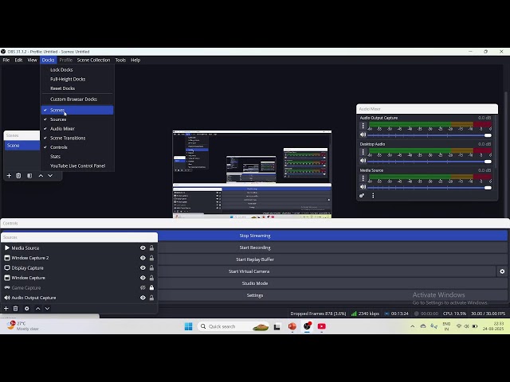Open virtual camera settings gear icon

pos(502,271)
